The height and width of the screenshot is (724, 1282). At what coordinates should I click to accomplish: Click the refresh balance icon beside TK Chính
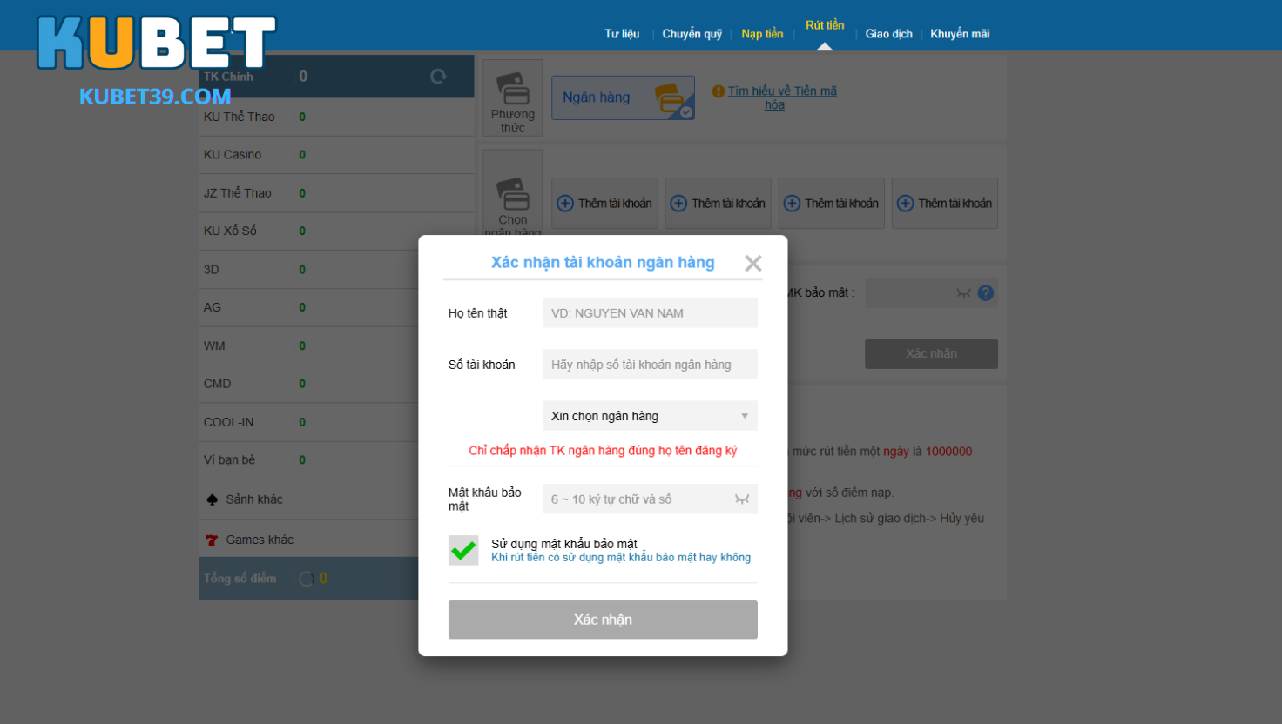tap(437, 76)
